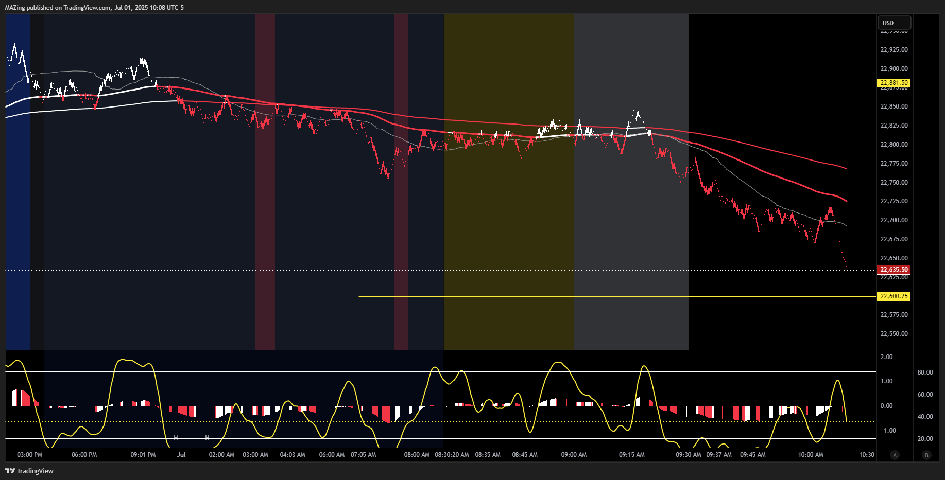Click the 10:00 AM time axis label
Viewport: 945px width, 480px height.
tap(811, 455)
